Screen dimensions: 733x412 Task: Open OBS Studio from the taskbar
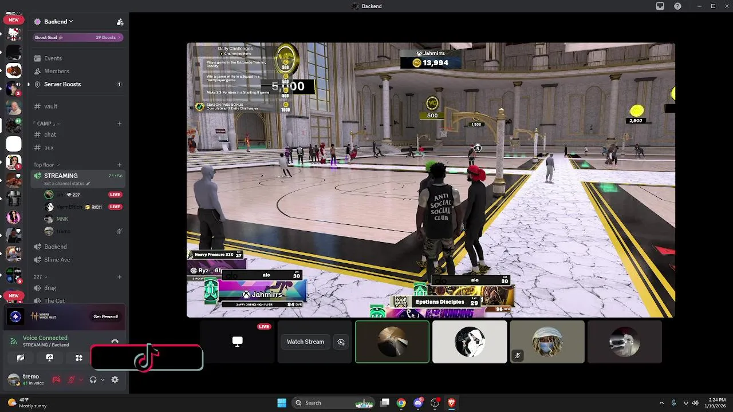tap(435, 403)
